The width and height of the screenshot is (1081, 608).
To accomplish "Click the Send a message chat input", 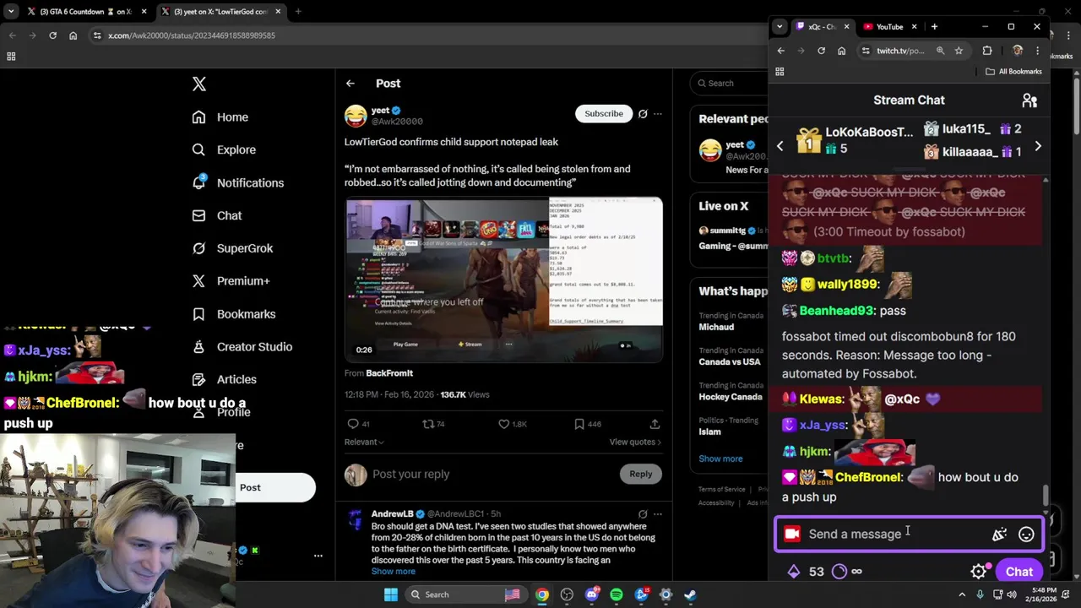I will point(895,534).
